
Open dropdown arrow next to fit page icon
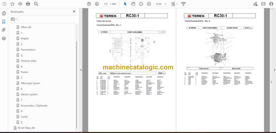tap(177, 4)
